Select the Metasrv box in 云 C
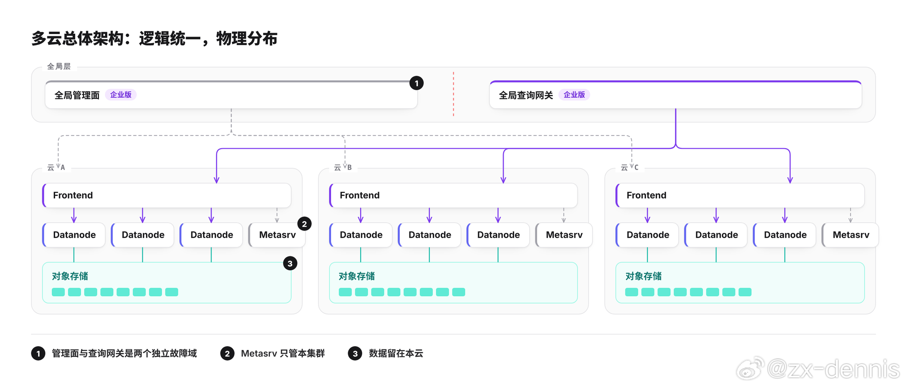The height and width of the screenshot is (389, 907). (850, 235)
